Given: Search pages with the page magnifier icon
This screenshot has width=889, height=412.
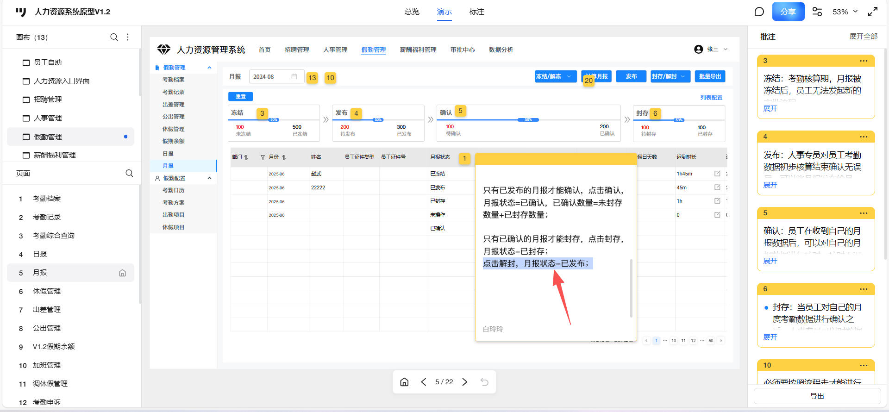Looking at the screenshot, I should coord(129,173).
